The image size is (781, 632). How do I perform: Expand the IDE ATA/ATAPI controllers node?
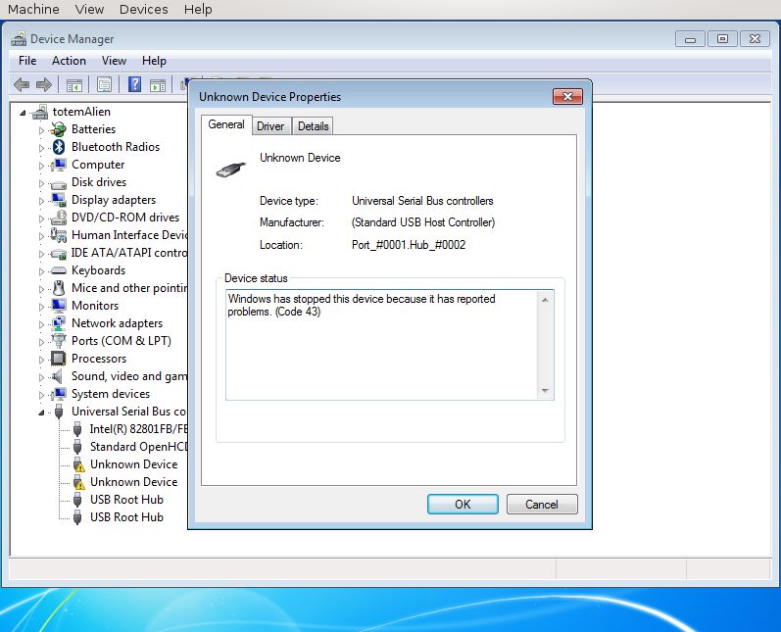(x=41, y=254)
